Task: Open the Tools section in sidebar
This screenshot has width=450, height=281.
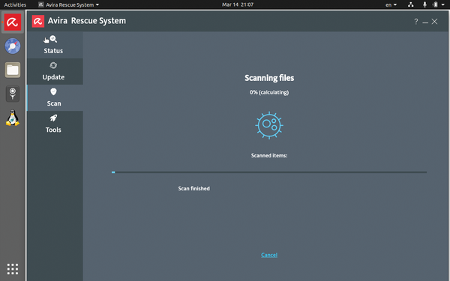Action: pos(55,124)
